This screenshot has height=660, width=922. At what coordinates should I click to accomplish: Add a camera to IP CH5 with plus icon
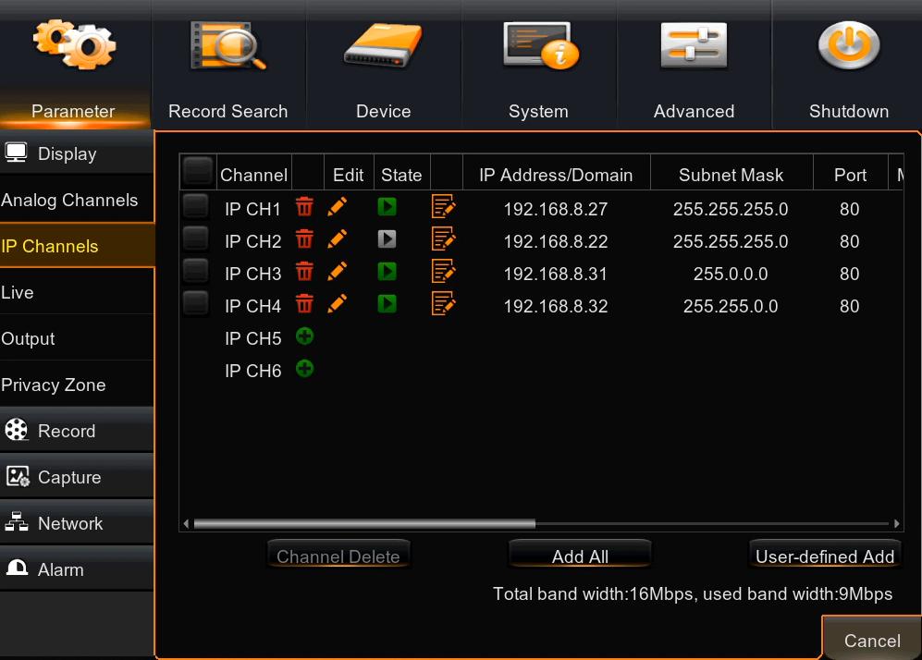click(x=304, y=336)
